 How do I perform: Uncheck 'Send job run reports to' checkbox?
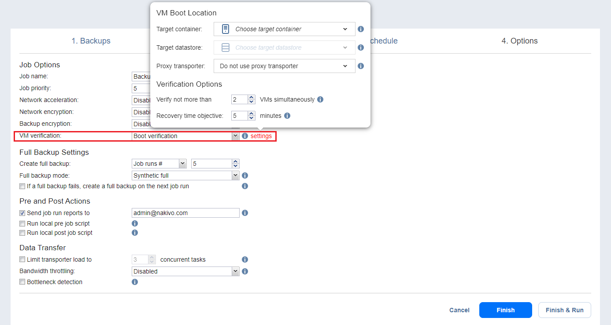pyautogui.click(x=22, y=213)
